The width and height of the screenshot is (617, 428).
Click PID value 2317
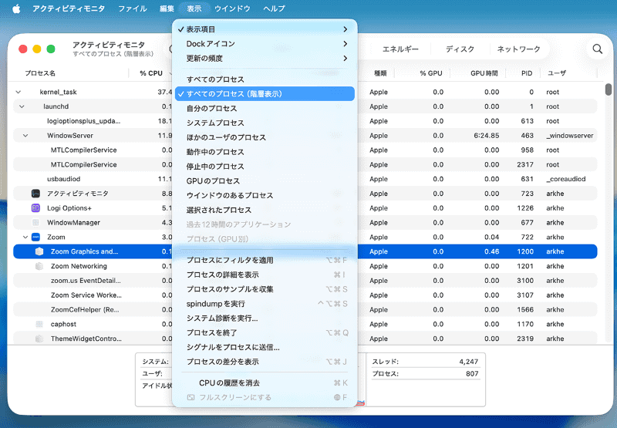(525, 164)
